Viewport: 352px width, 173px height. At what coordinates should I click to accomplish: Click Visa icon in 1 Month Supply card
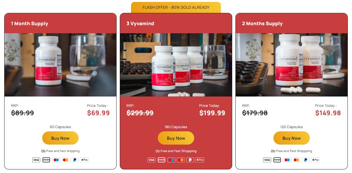point(36,160)
